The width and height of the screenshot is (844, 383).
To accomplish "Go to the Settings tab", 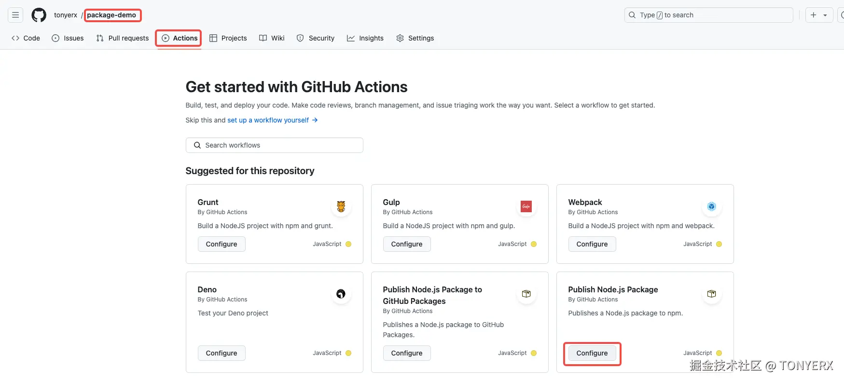I will point(415,38).
